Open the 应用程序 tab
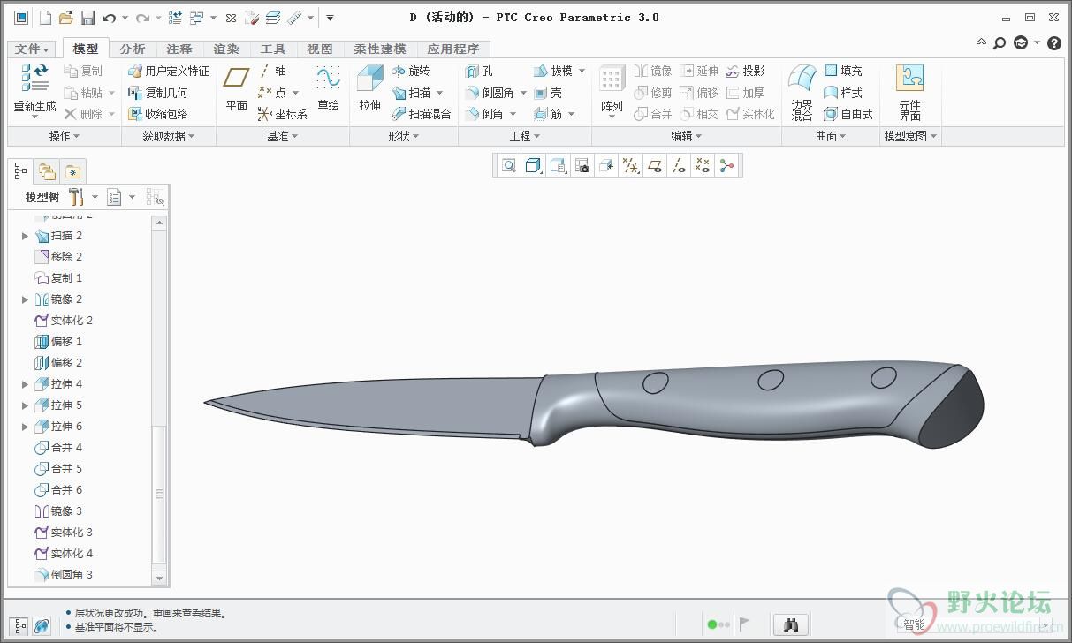The width and height of the screenshot is (1072, 643). click(x=453, y=49)
